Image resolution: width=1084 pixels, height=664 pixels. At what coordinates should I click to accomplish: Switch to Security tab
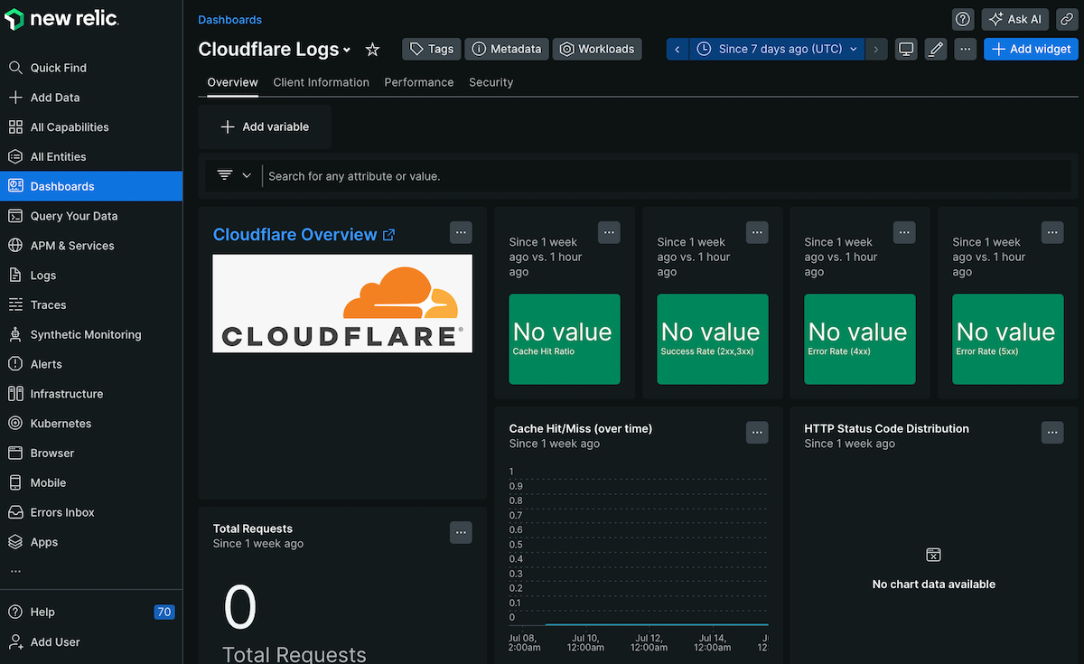pos(491,82)
